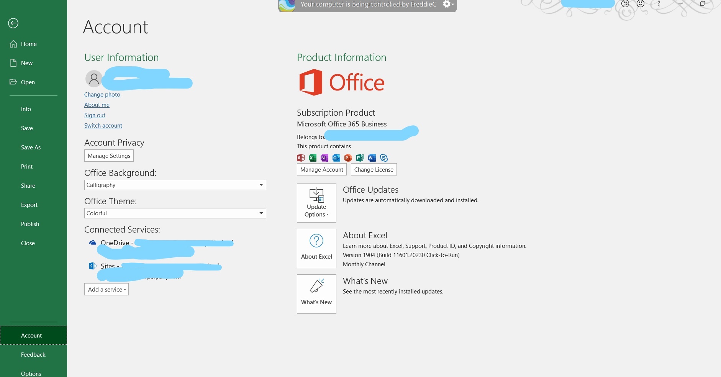This screenshot has height=377, width=721.
Task: Send a frown feedback face icon
Action: tap(641, 4)
